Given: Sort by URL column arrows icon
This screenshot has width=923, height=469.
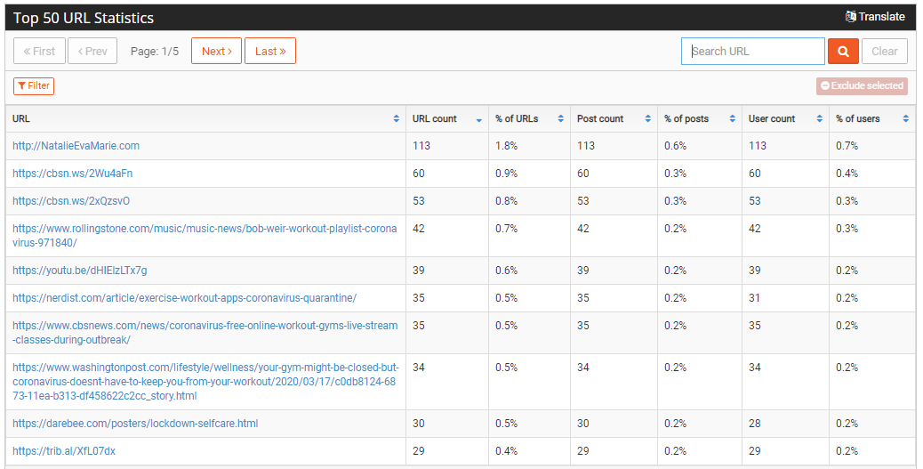Looking at the screenshot, I should click(x=397, y=118).
